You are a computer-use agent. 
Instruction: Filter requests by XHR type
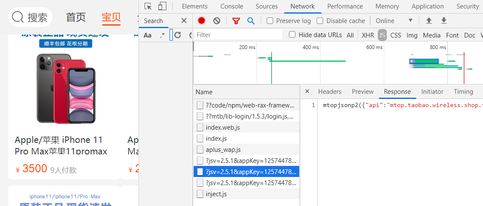pyautogui.click(x=368, y=35)
